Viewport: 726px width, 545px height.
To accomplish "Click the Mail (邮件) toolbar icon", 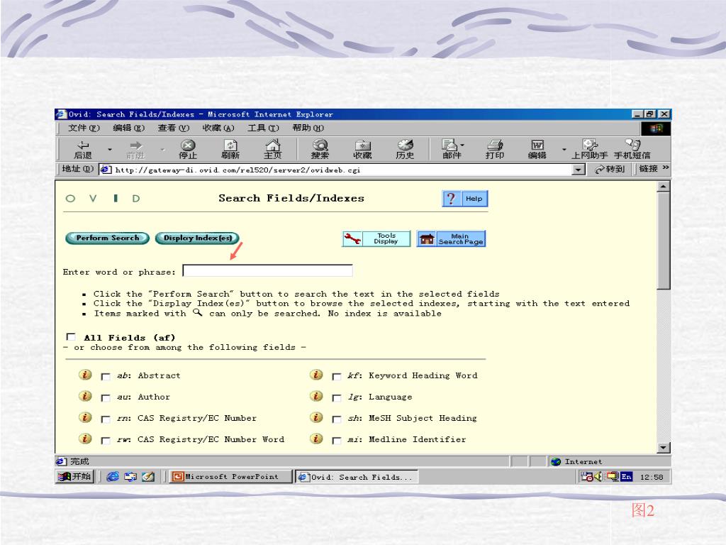I will 450,149.
